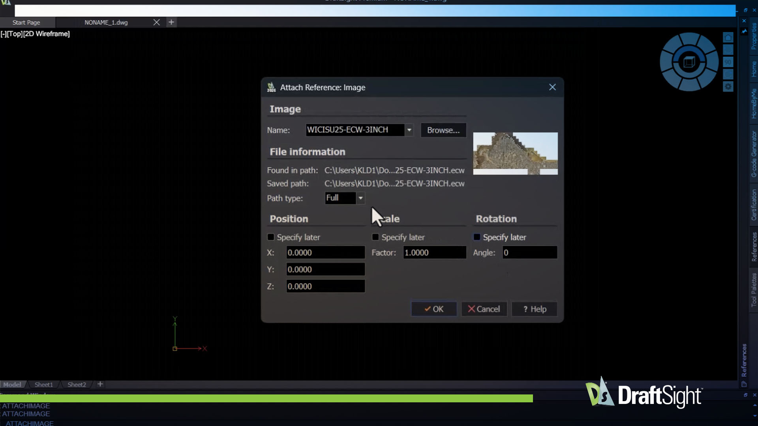The image size is (758, 426).
Task: Open the [-] viewport controls menu
Action: pos(4,34)
